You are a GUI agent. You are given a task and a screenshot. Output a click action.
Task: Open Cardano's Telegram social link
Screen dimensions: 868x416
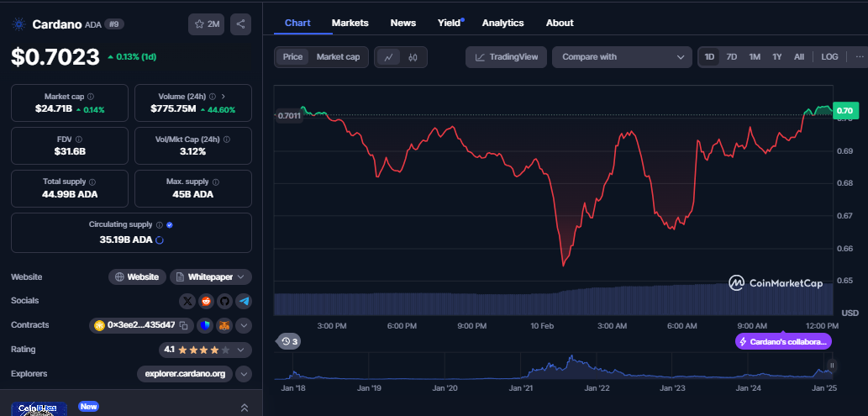click(x=243, y=301)
